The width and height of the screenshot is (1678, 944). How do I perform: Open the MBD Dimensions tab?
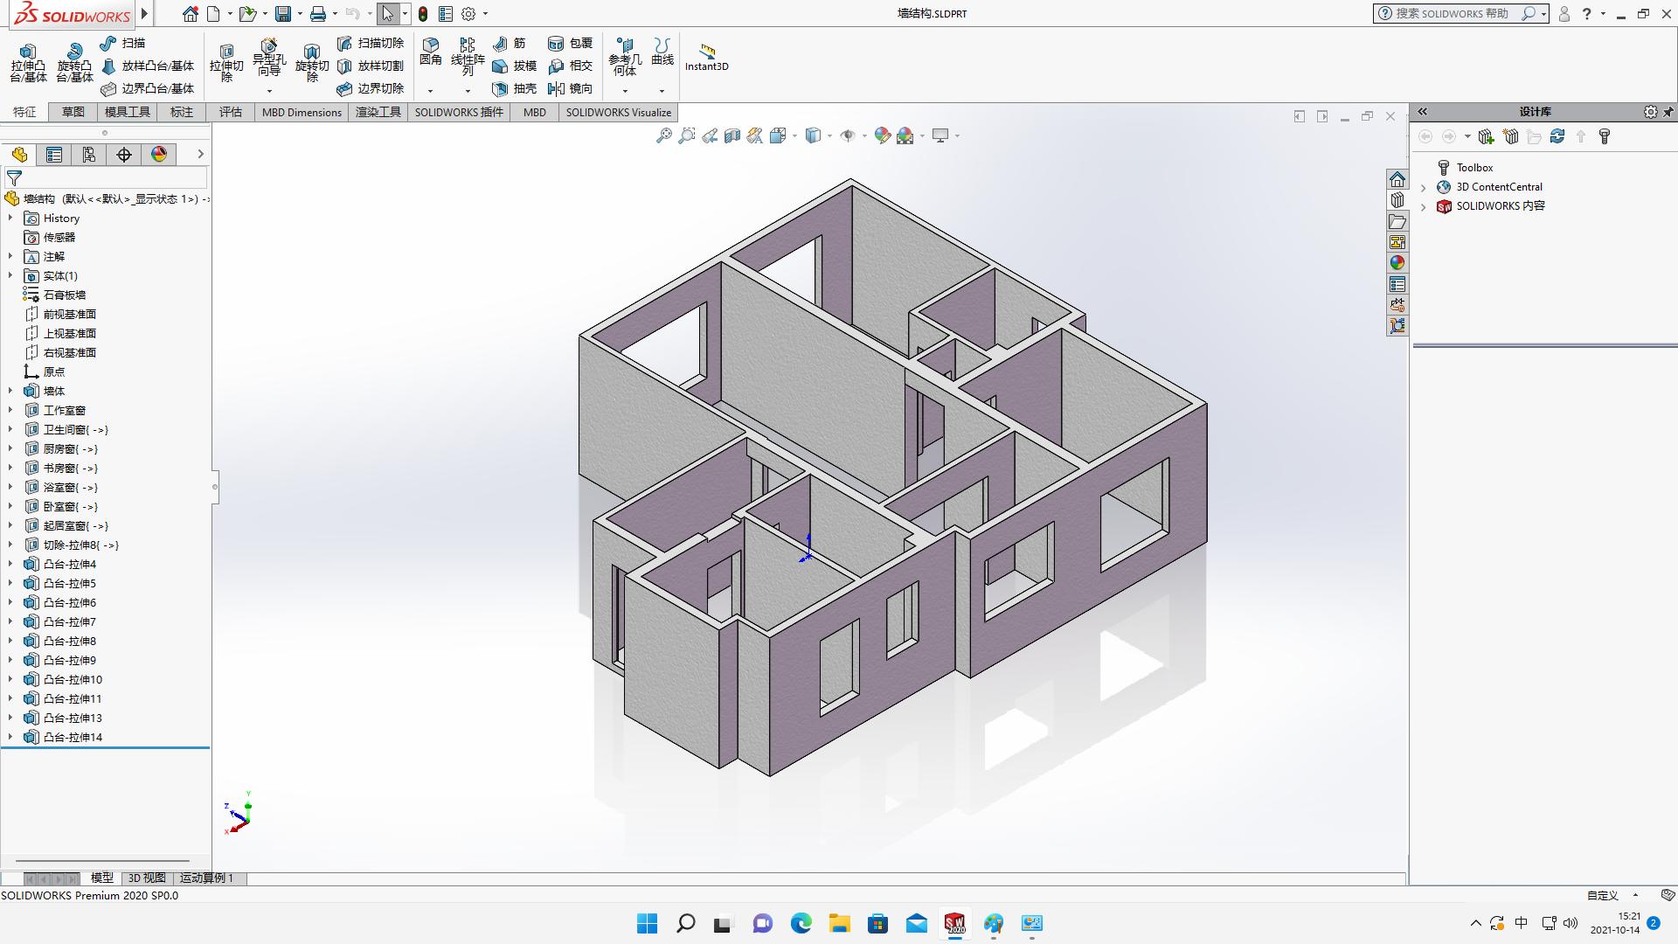302,112
